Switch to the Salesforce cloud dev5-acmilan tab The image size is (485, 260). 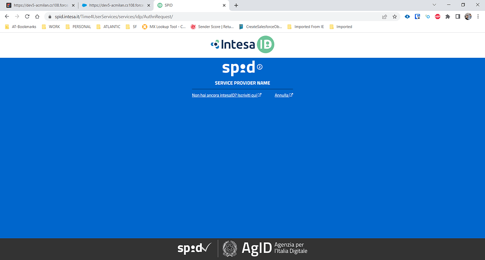pyautogui.click(x=116, y=5)
